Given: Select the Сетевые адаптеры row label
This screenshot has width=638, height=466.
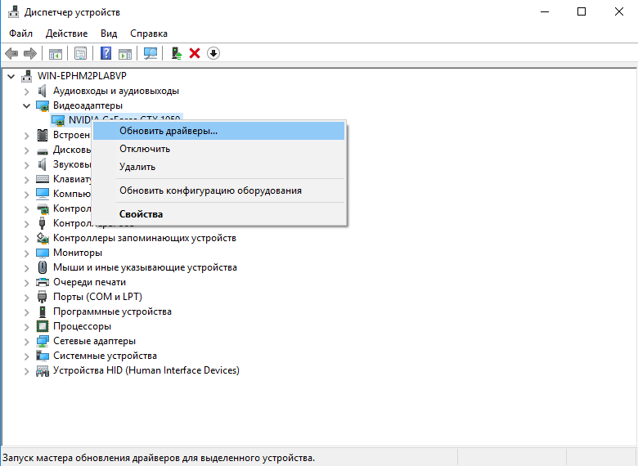Looking at the screenshot, I should (x=94, y=341).
